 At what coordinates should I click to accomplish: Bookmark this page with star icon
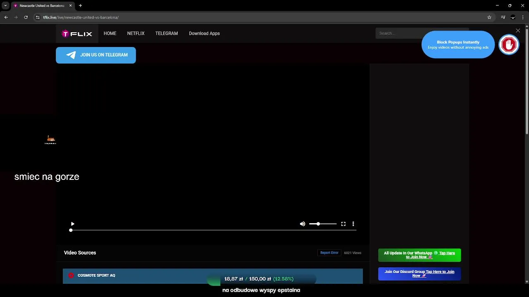[489, 17]
